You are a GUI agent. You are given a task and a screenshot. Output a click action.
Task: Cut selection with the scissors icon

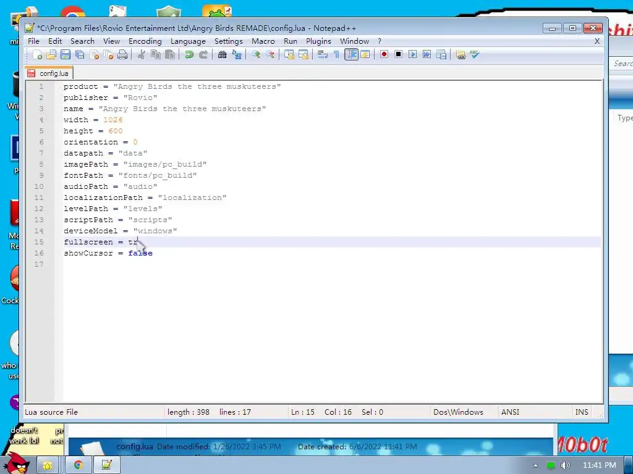[x=142, y=54]
